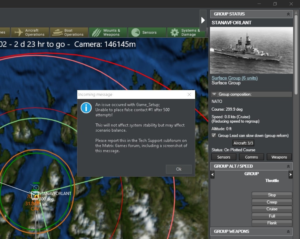The height and width of the screenshot is (239, 300).
Task: Click the right sidebar vertical scrollbar
Action: pos(296,54)
